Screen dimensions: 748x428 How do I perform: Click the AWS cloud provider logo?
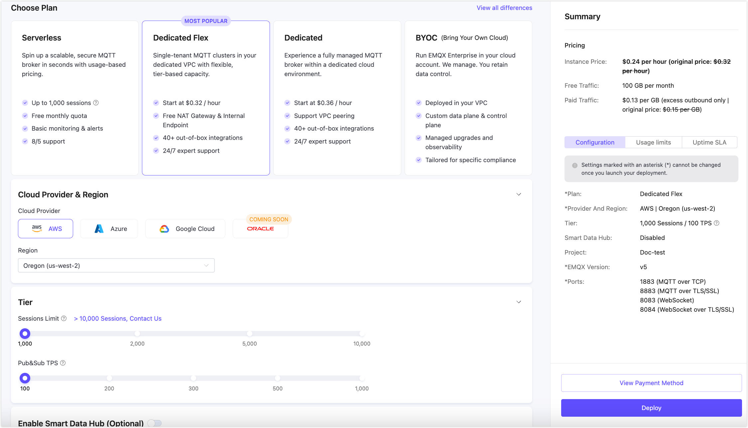37,229
